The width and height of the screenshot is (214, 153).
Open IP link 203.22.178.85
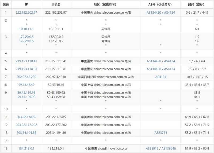pos(26,117)
